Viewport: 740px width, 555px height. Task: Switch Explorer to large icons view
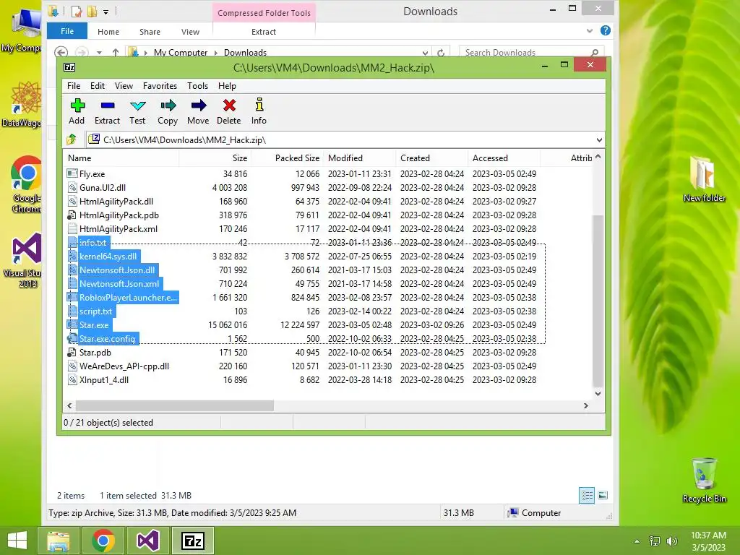pos(603,496)
